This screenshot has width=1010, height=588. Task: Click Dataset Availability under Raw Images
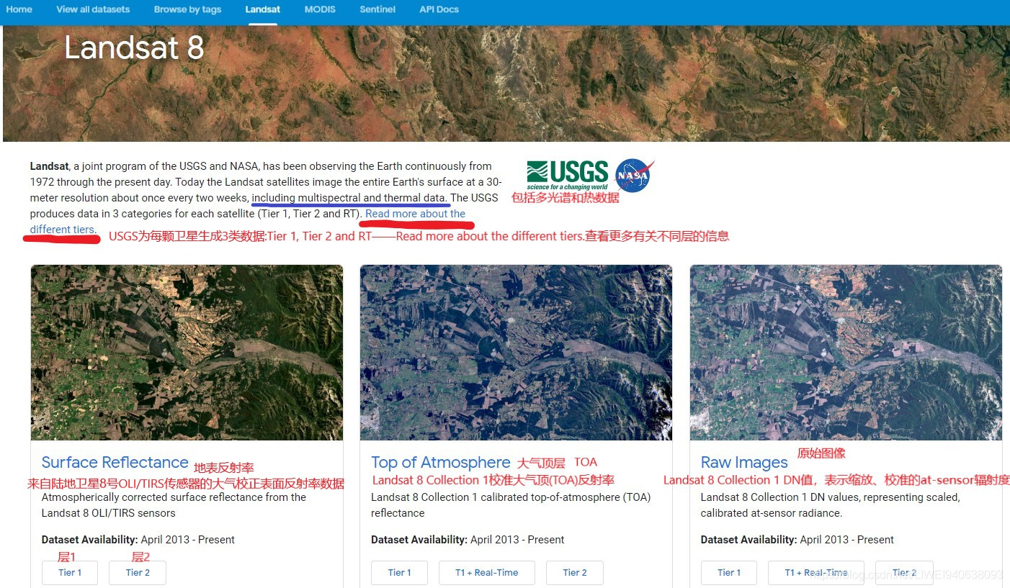click(x=797, y=540)
